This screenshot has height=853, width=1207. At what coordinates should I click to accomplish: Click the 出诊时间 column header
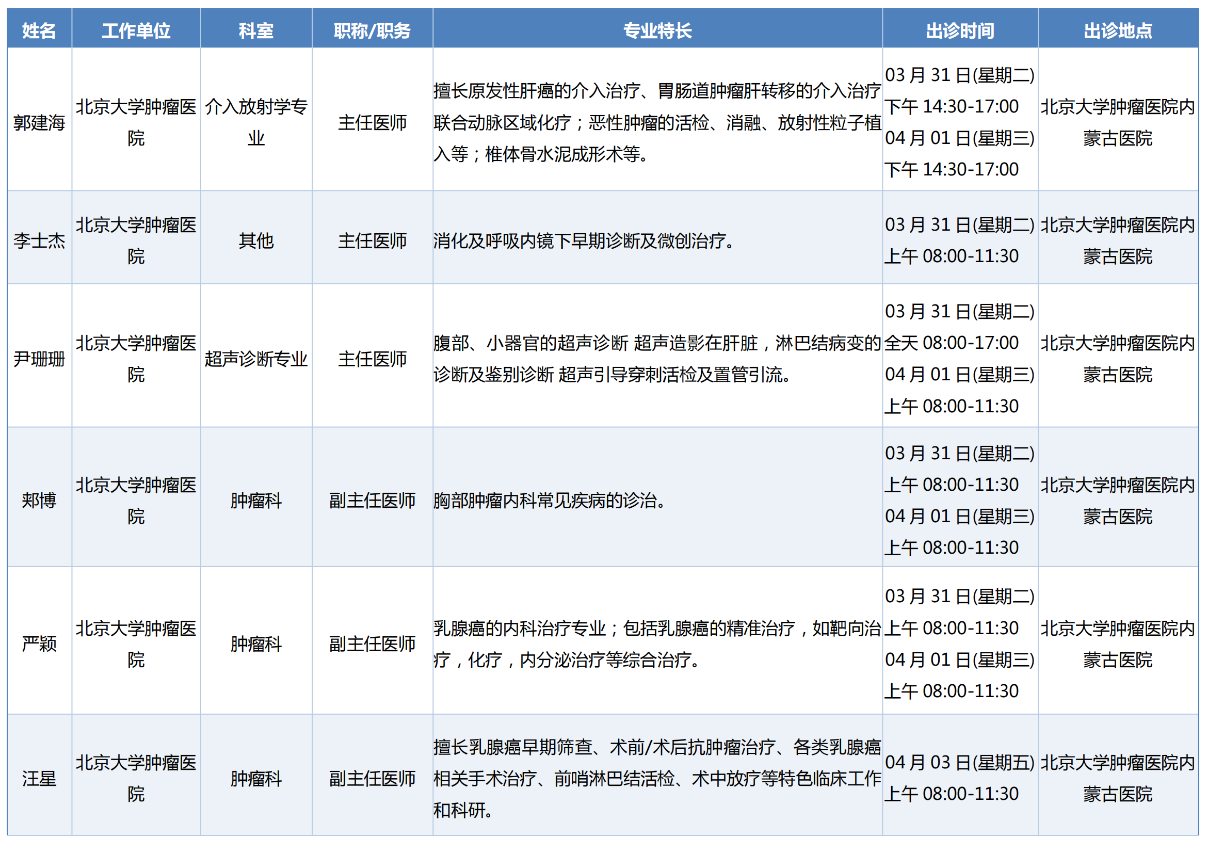(x=960, y=30)
